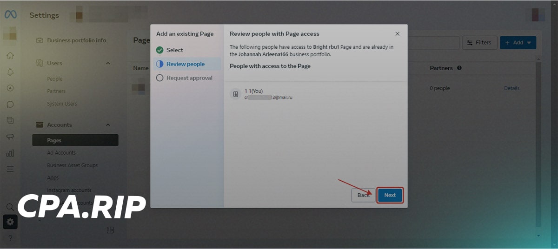
Task: Open Business Asset Groups
Action: pos(73,165)
